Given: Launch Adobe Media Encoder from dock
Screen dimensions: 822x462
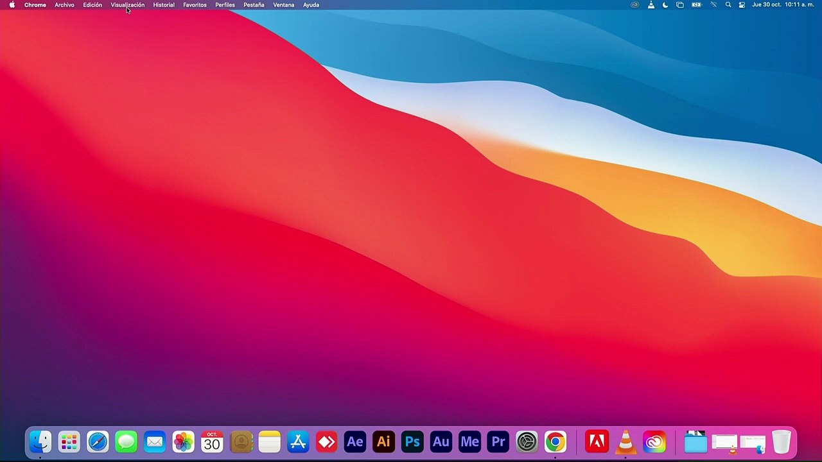Looking at the screenshot, I should (x=469, y=441).
